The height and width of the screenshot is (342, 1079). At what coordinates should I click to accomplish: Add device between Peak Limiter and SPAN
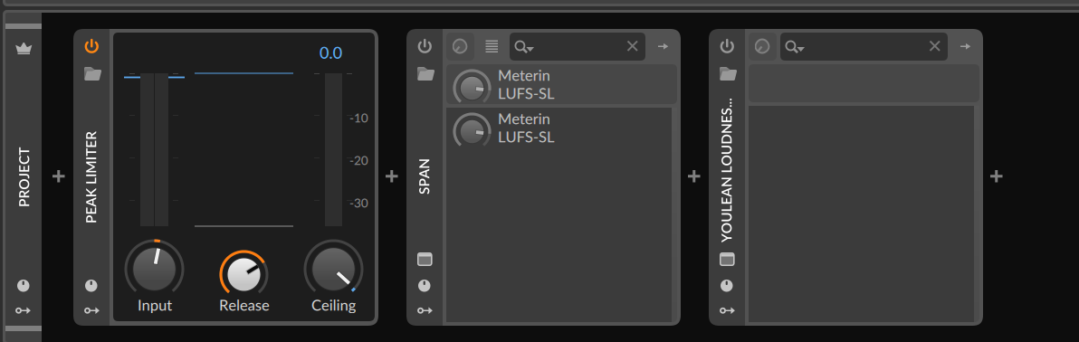[392, 176]
